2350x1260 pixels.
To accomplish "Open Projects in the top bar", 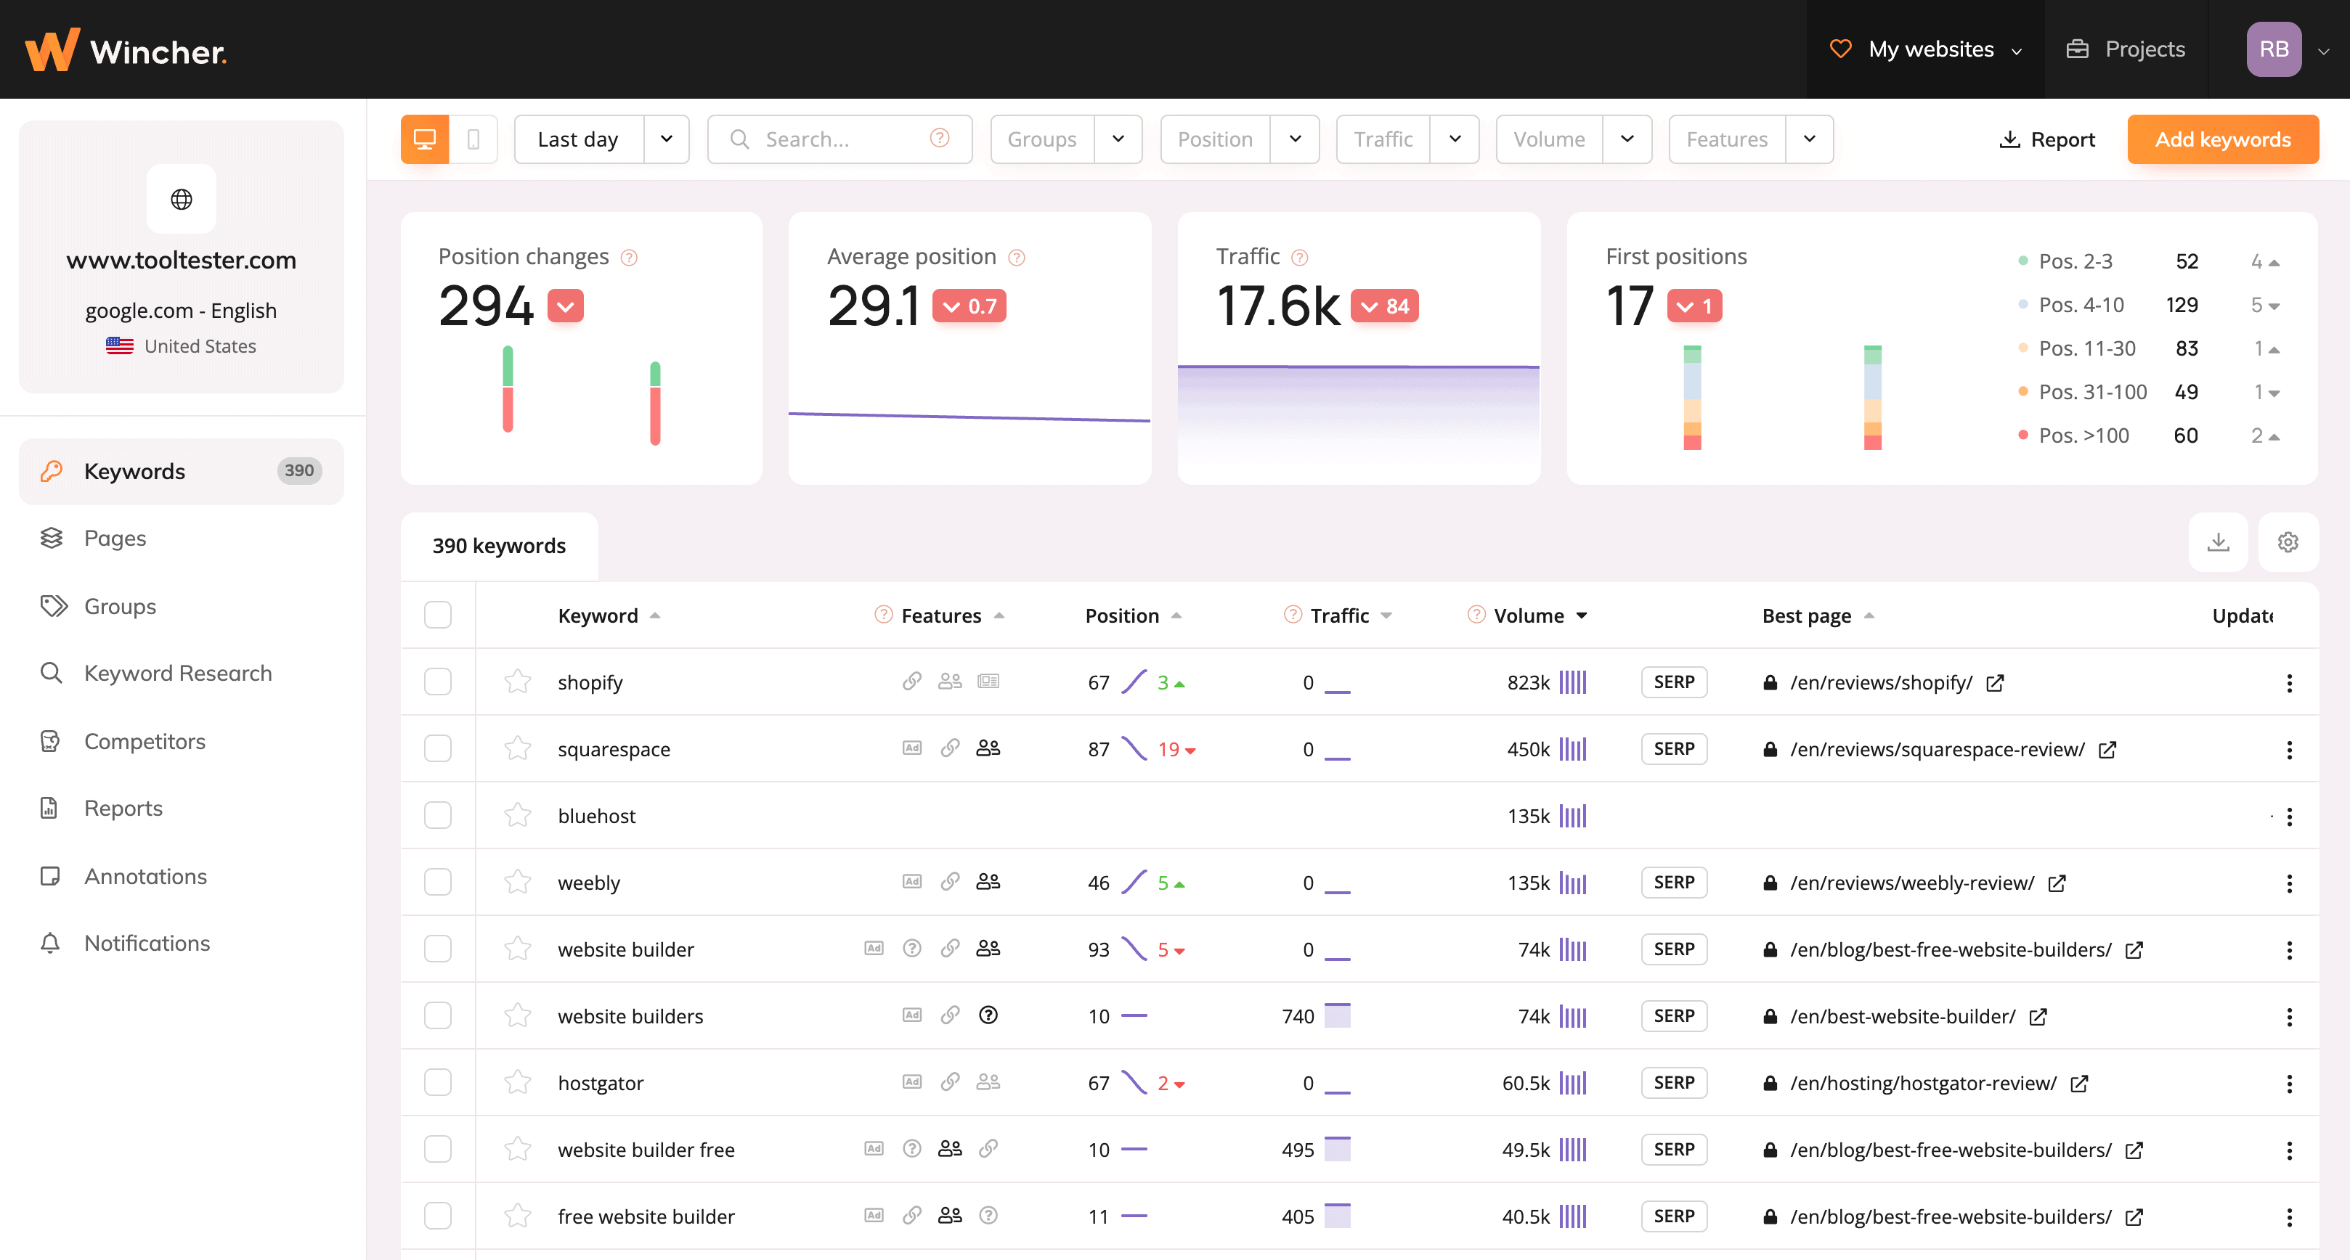I will point(2126,49).
